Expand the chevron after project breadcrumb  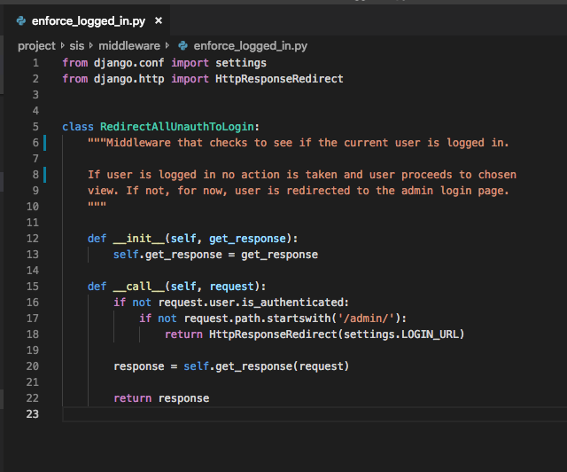[63, 45]
